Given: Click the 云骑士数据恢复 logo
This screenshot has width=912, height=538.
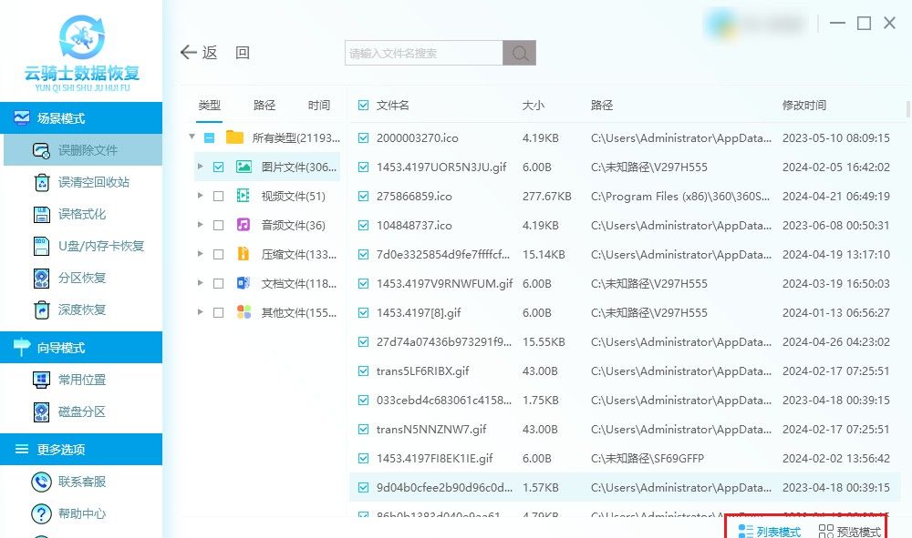Looking at the screenshot, I should point(82,54).
